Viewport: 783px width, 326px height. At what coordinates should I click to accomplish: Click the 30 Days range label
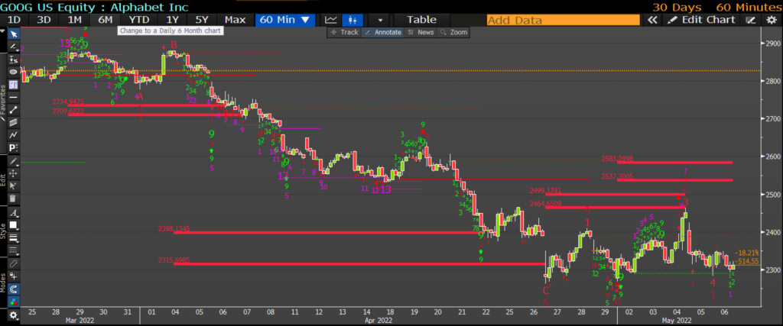point(678,7)
